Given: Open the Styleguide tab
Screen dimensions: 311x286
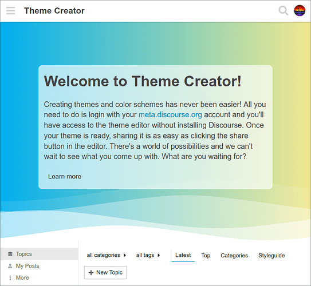Looking at the screenshot, I should [x=271, y=255].
